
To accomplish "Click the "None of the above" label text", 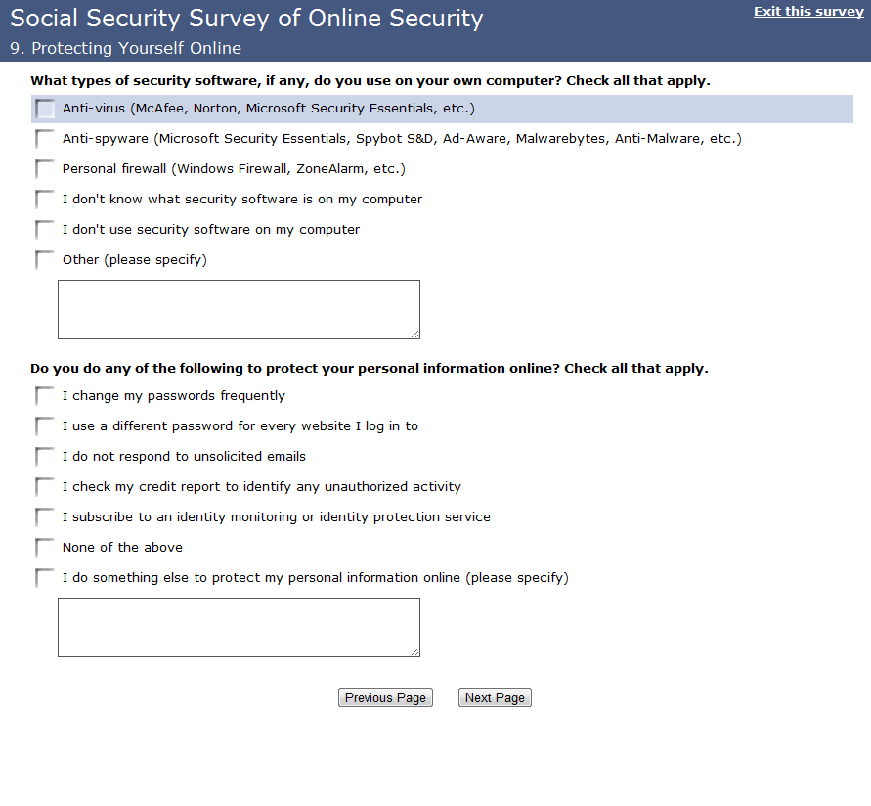I will coord(122,548).
